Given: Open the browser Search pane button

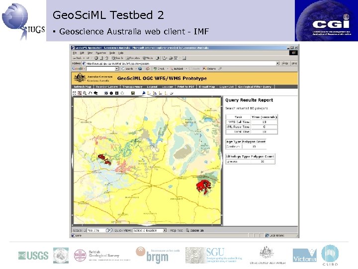Looking at the screenshot, I should pyautogui.click(x=117, y=58).
